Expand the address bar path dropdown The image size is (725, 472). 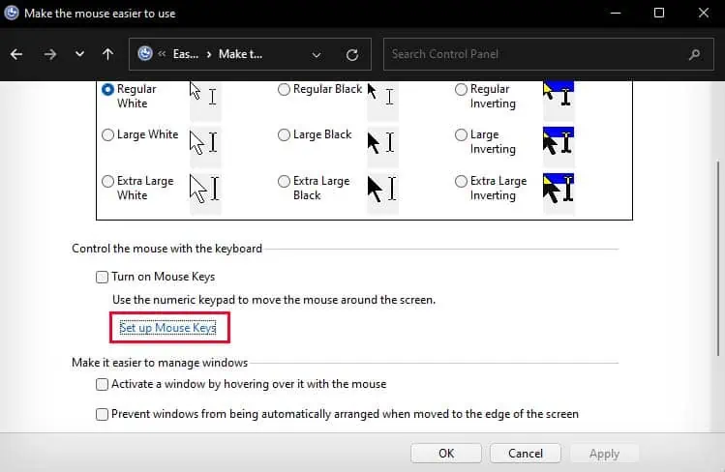point(317,55)
